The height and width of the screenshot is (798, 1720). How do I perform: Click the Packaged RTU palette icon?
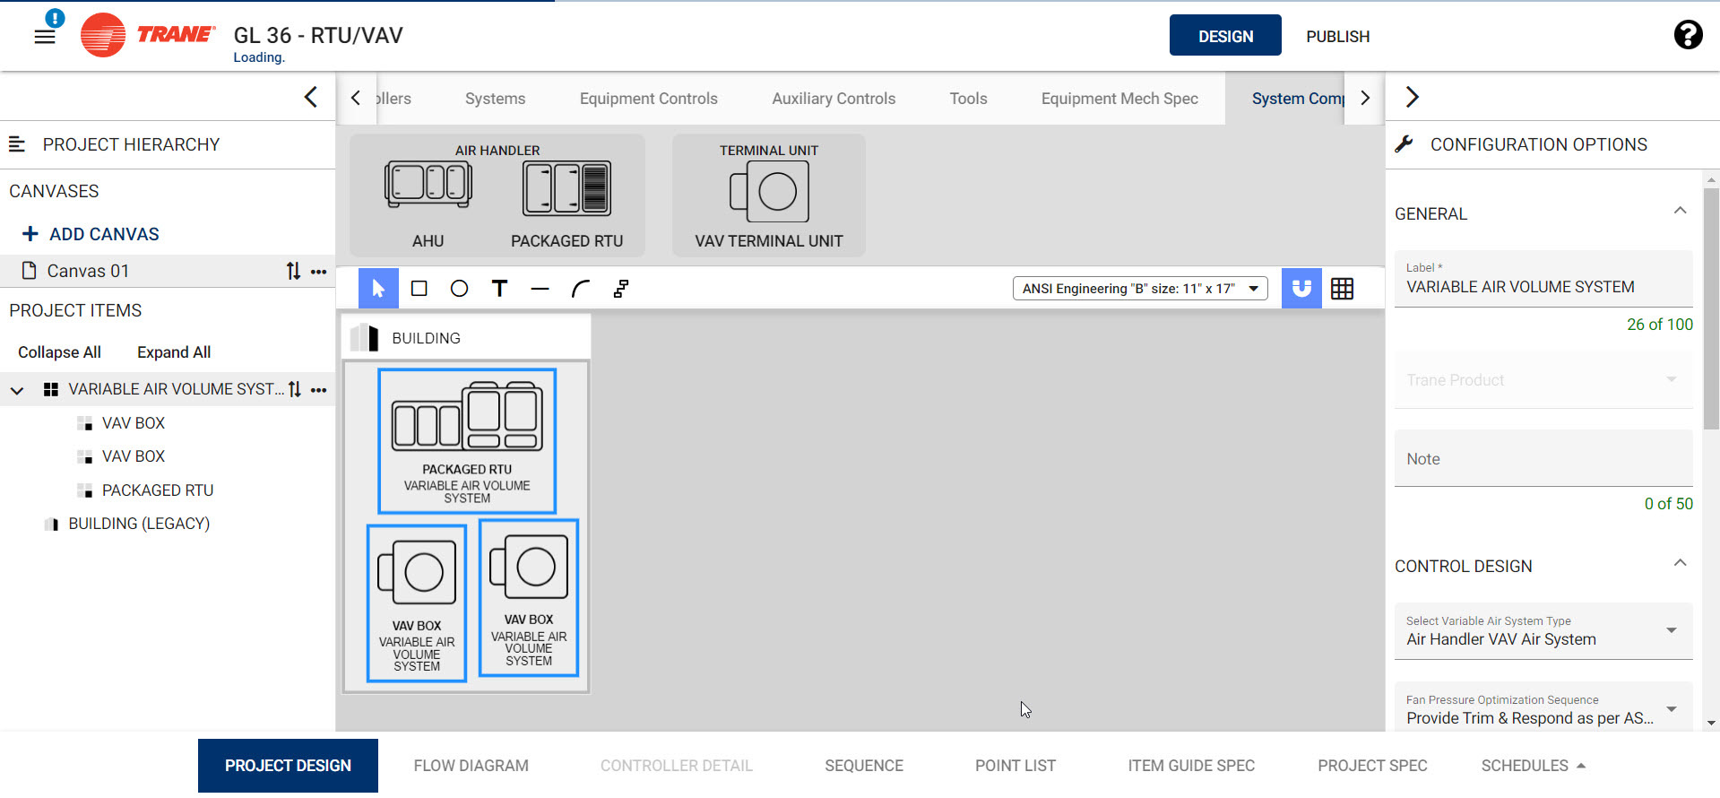pos(566,189)
